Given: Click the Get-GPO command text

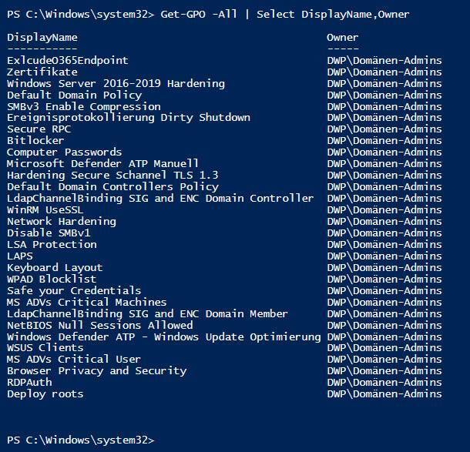Looking at the screenshot, I should coord(183,14).
